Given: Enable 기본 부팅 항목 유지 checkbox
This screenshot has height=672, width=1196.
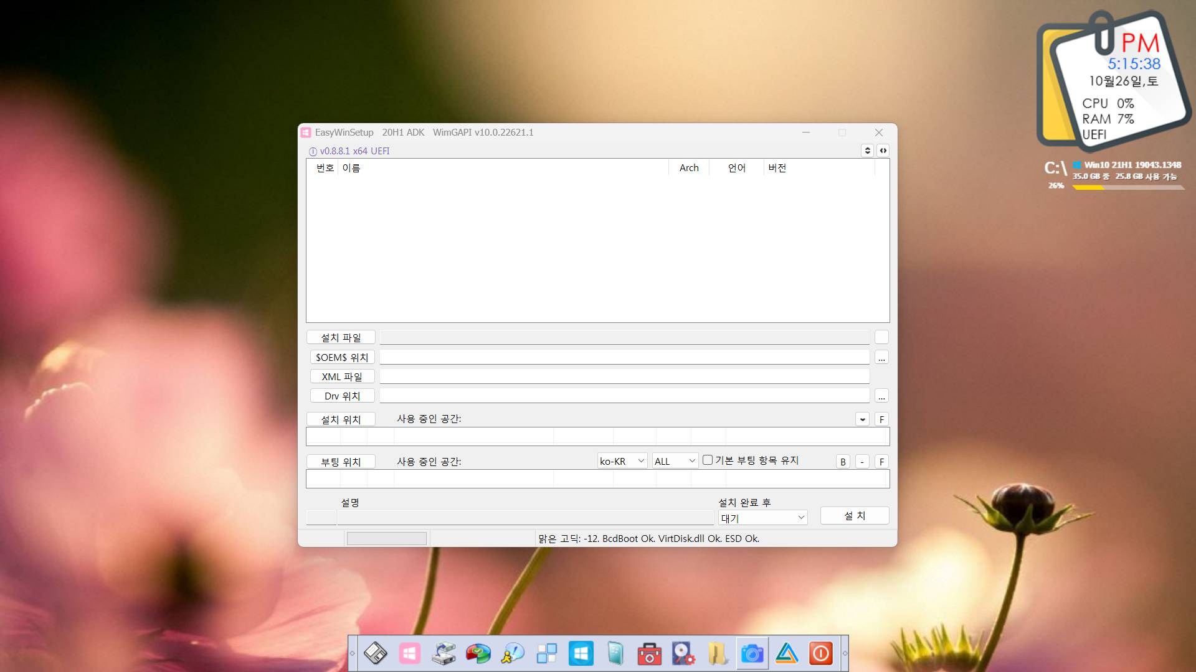Looking at the screenshot, I should [708, 460].
